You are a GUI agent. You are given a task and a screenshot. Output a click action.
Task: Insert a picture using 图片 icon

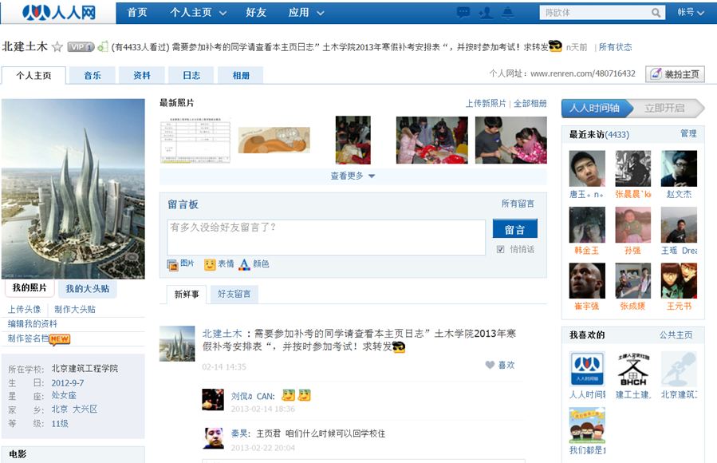pos(180,264)
